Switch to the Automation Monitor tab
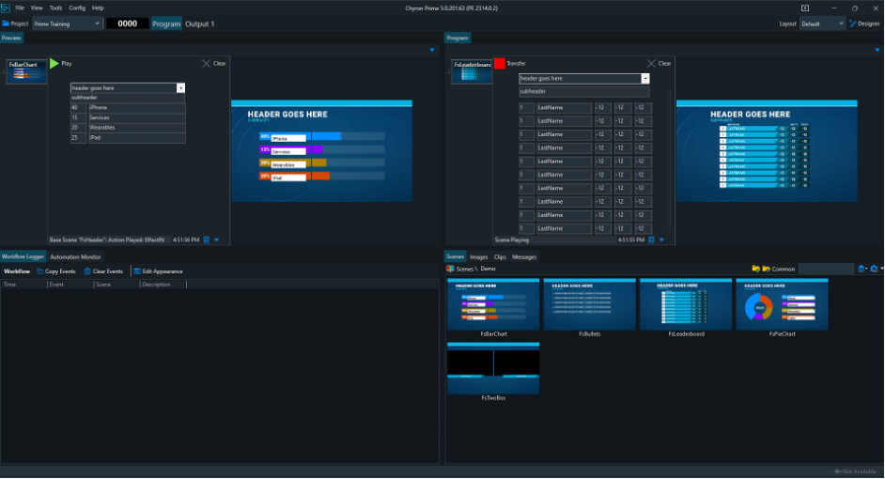The height and width of the screenshot is (479, 885). click(76, 256)
